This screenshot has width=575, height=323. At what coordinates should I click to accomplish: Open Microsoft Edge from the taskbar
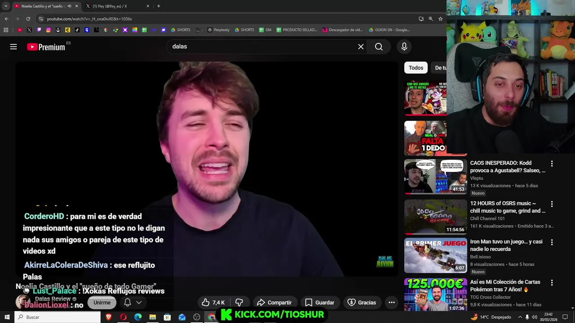tap(138, 317)
